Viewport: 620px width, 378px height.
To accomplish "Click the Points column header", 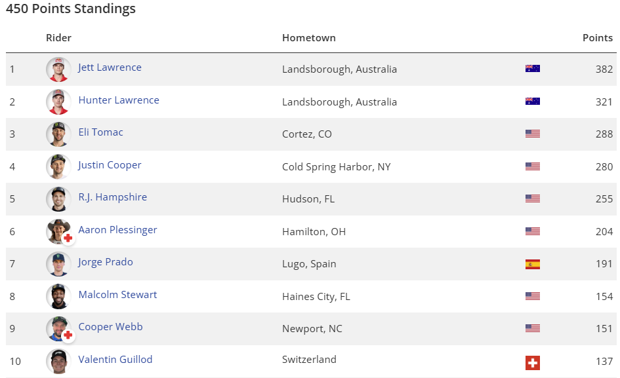I will pyautogui.click(x=597, y=38).
